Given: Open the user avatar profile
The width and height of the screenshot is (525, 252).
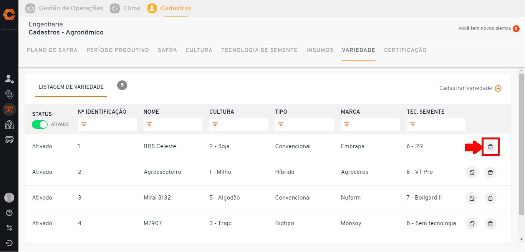Looking at the screenshot, I should (x=9, y=198).
